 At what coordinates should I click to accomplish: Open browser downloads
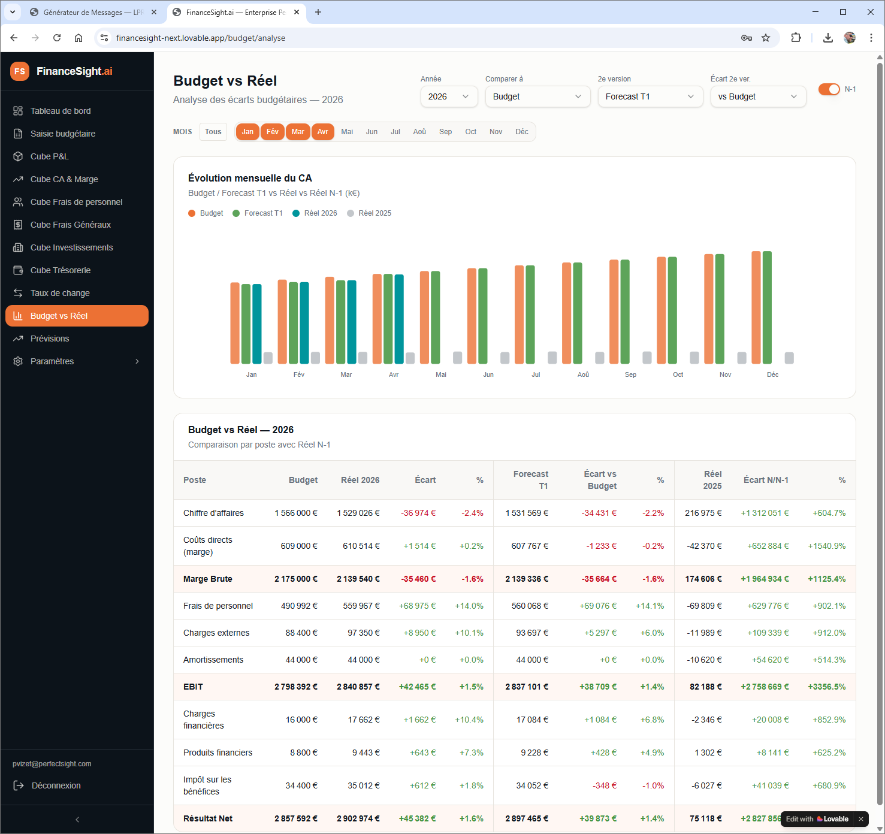point(828,38)
